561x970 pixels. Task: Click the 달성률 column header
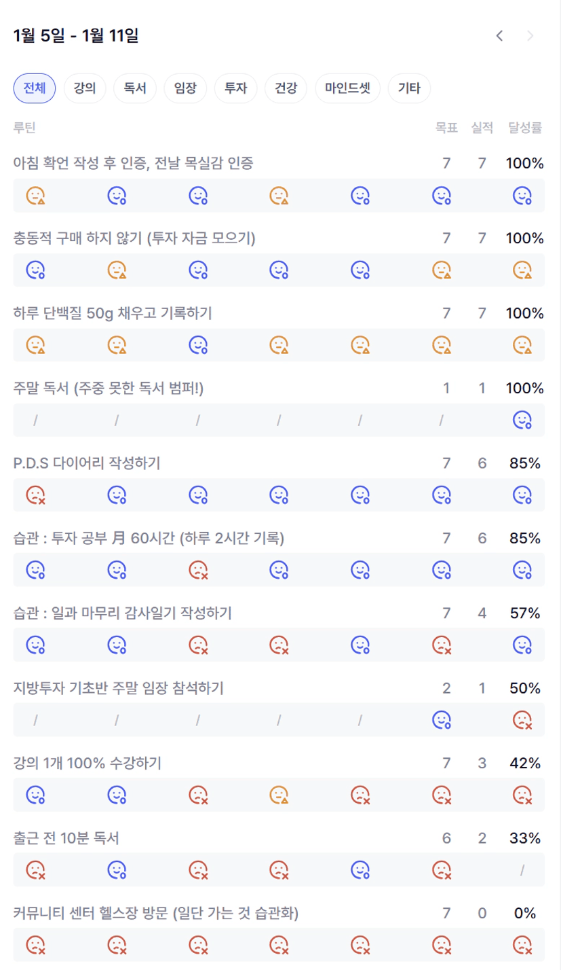coord(525,127)
